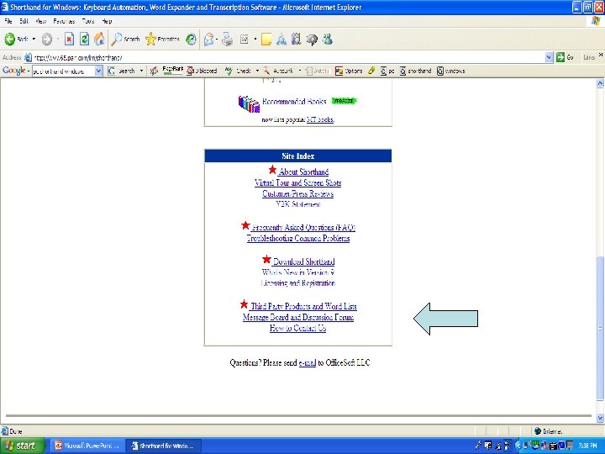Viewport: 605px width, 454px height.
Task: Open the Search pane in IE toolbar
Action: point(125,39)
